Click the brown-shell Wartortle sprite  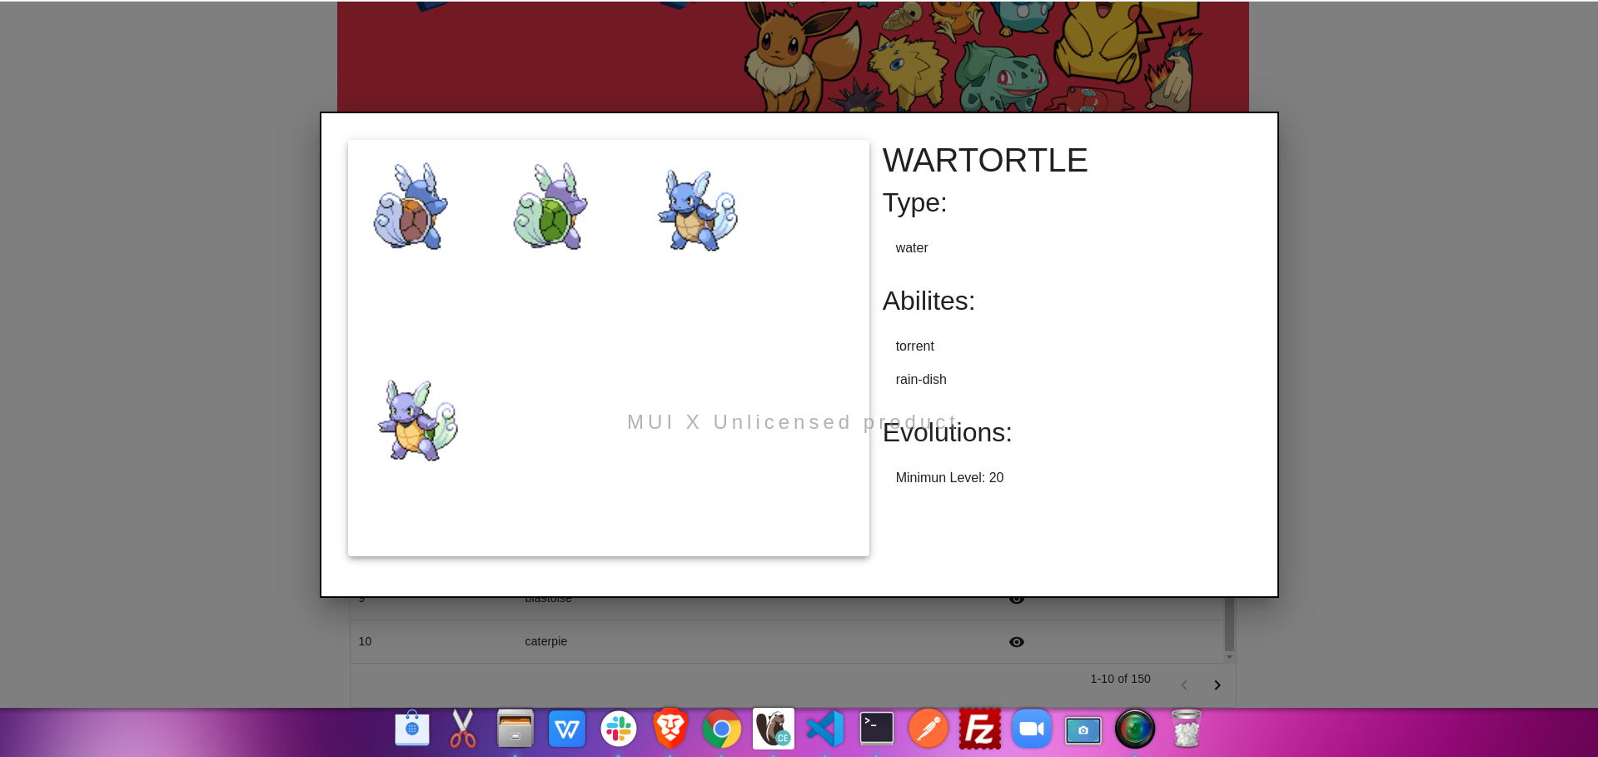(409, 207)
